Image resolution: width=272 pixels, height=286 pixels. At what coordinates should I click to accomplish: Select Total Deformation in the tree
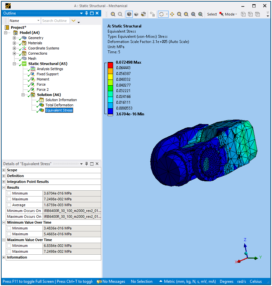click(59, 105)
